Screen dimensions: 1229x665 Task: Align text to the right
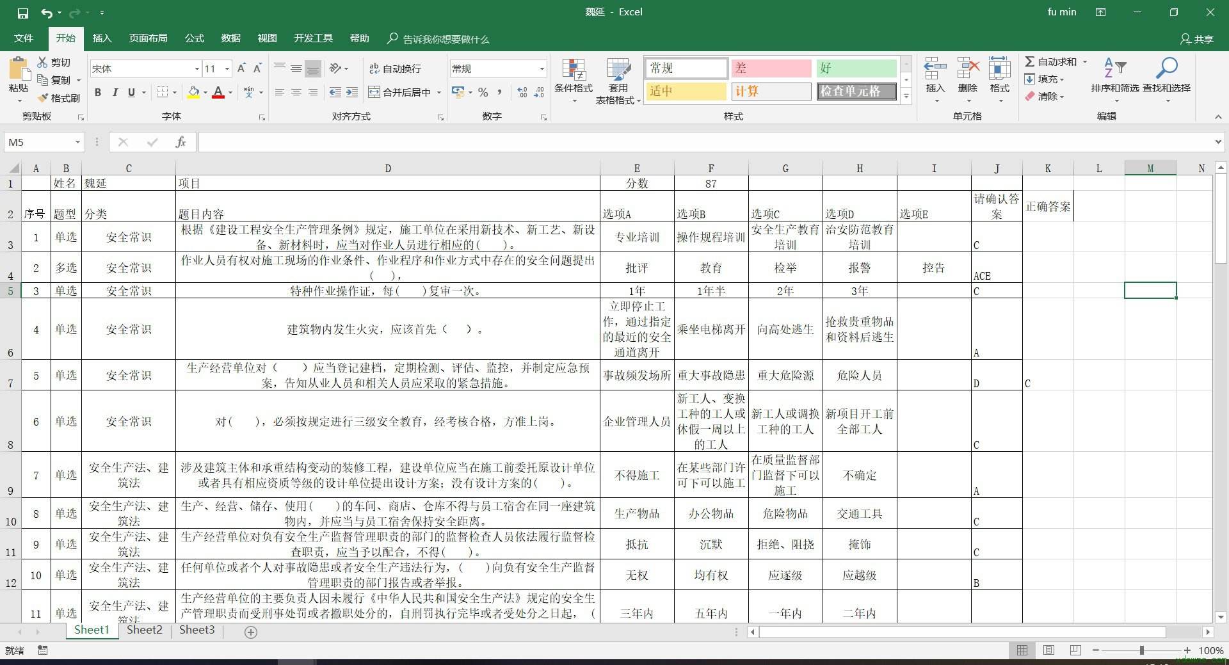point(313,92)
